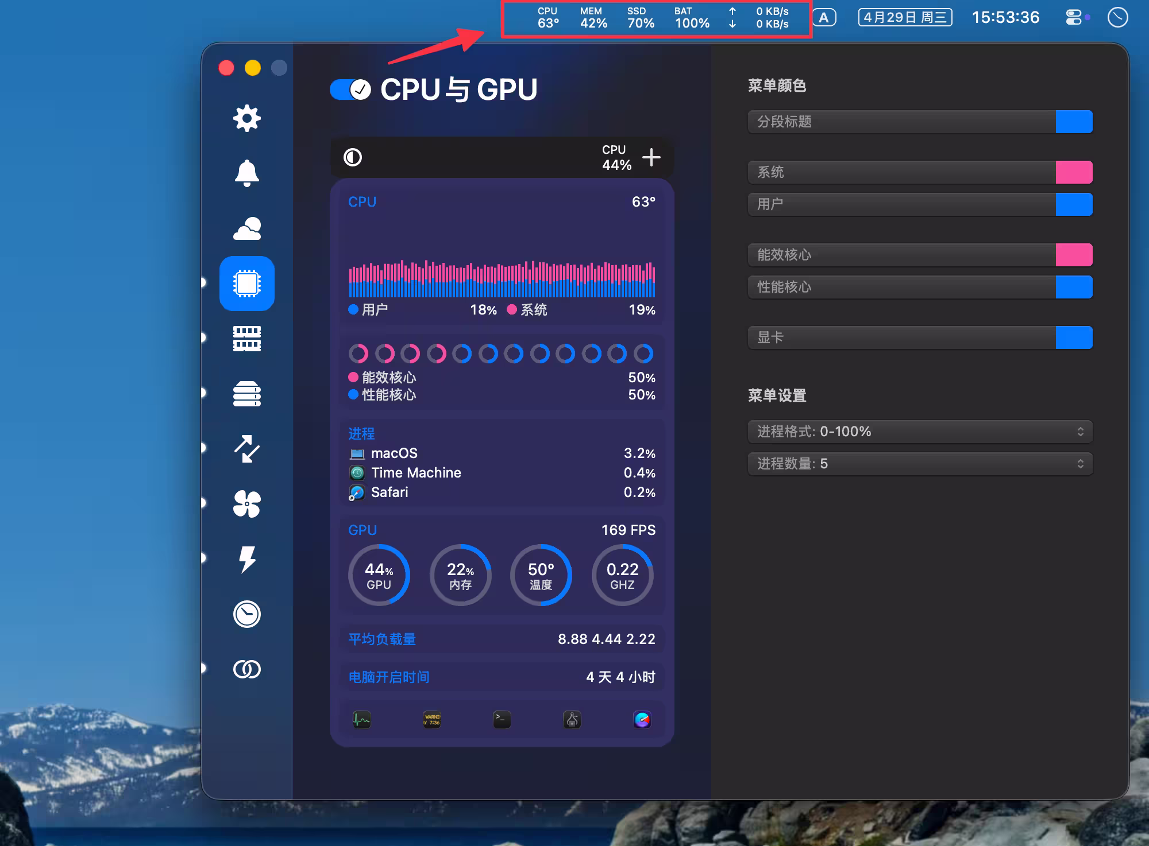
Task: Click the CPU 63° menu bar readout
Action: [546, 17]
